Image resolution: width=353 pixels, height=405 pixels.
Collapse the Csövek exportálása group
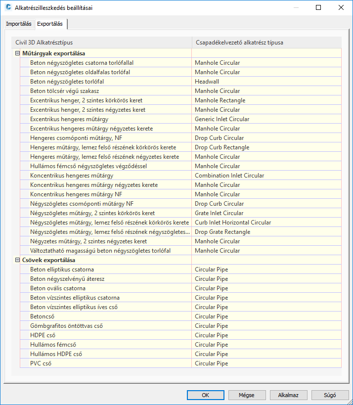point(17,260)
